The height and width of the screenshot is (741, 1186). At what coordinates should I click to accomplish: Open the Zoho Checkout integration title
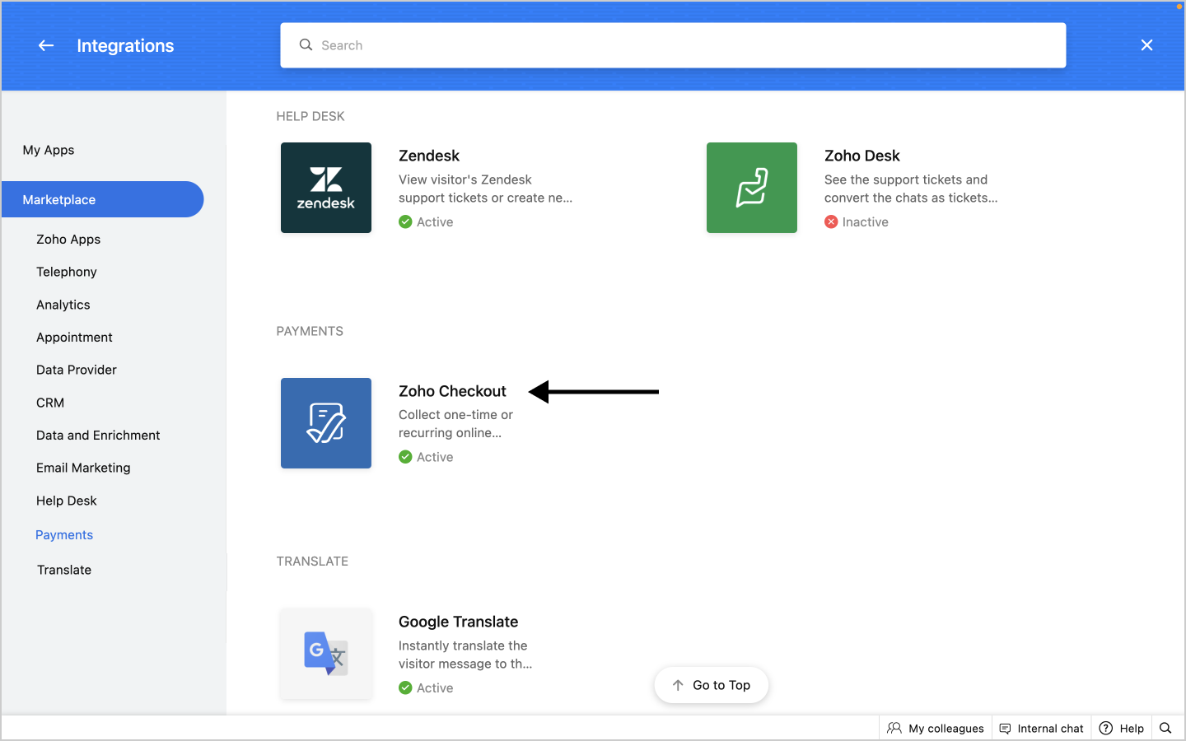point(452,391)
